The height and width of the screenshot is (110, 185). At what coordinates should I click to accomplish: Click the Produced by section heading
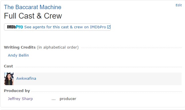click(x=17, y=91)
